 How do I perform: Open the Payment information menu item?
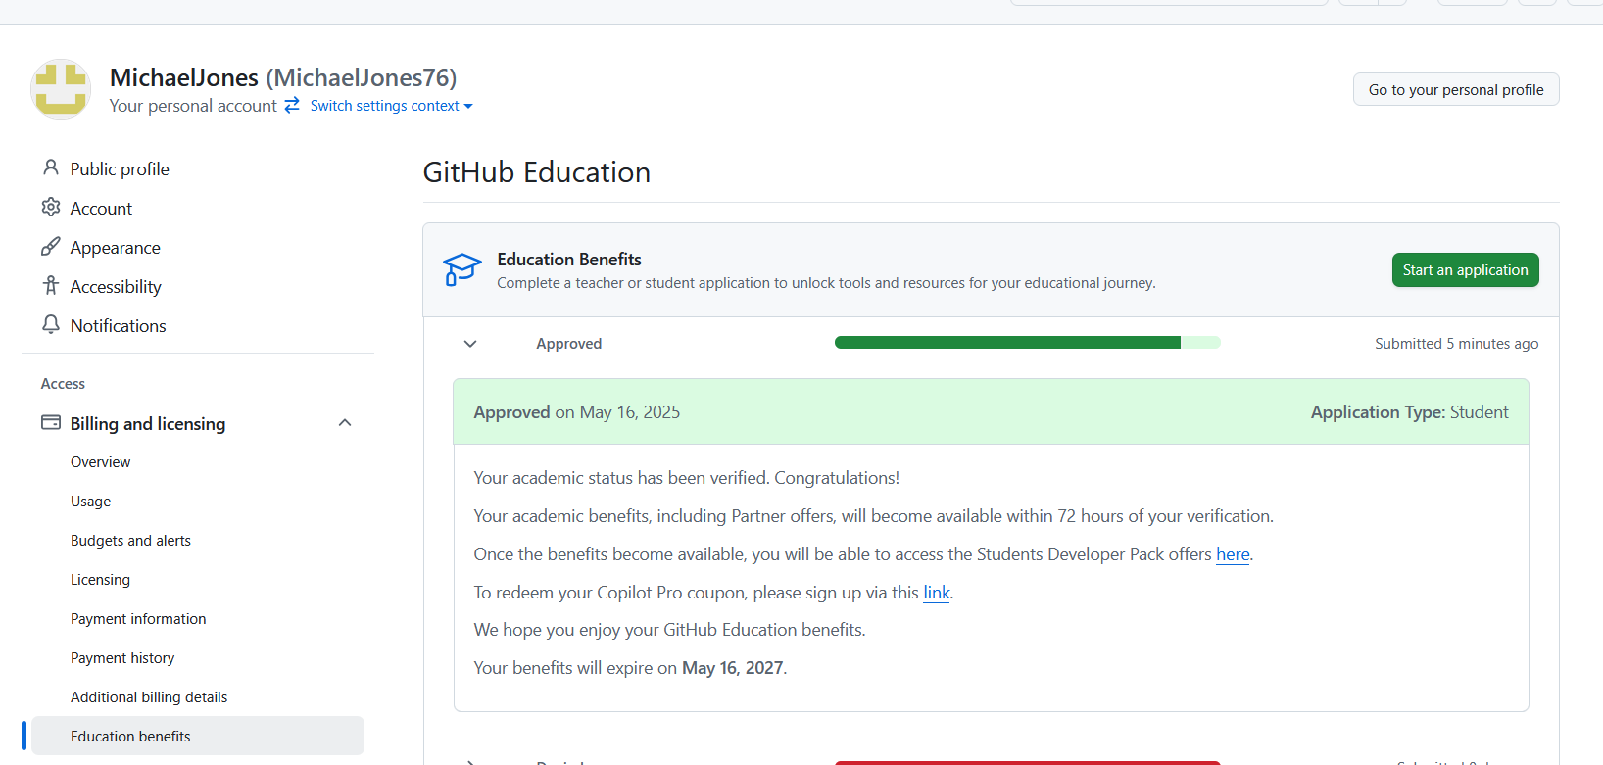click(x=138, y=619)
